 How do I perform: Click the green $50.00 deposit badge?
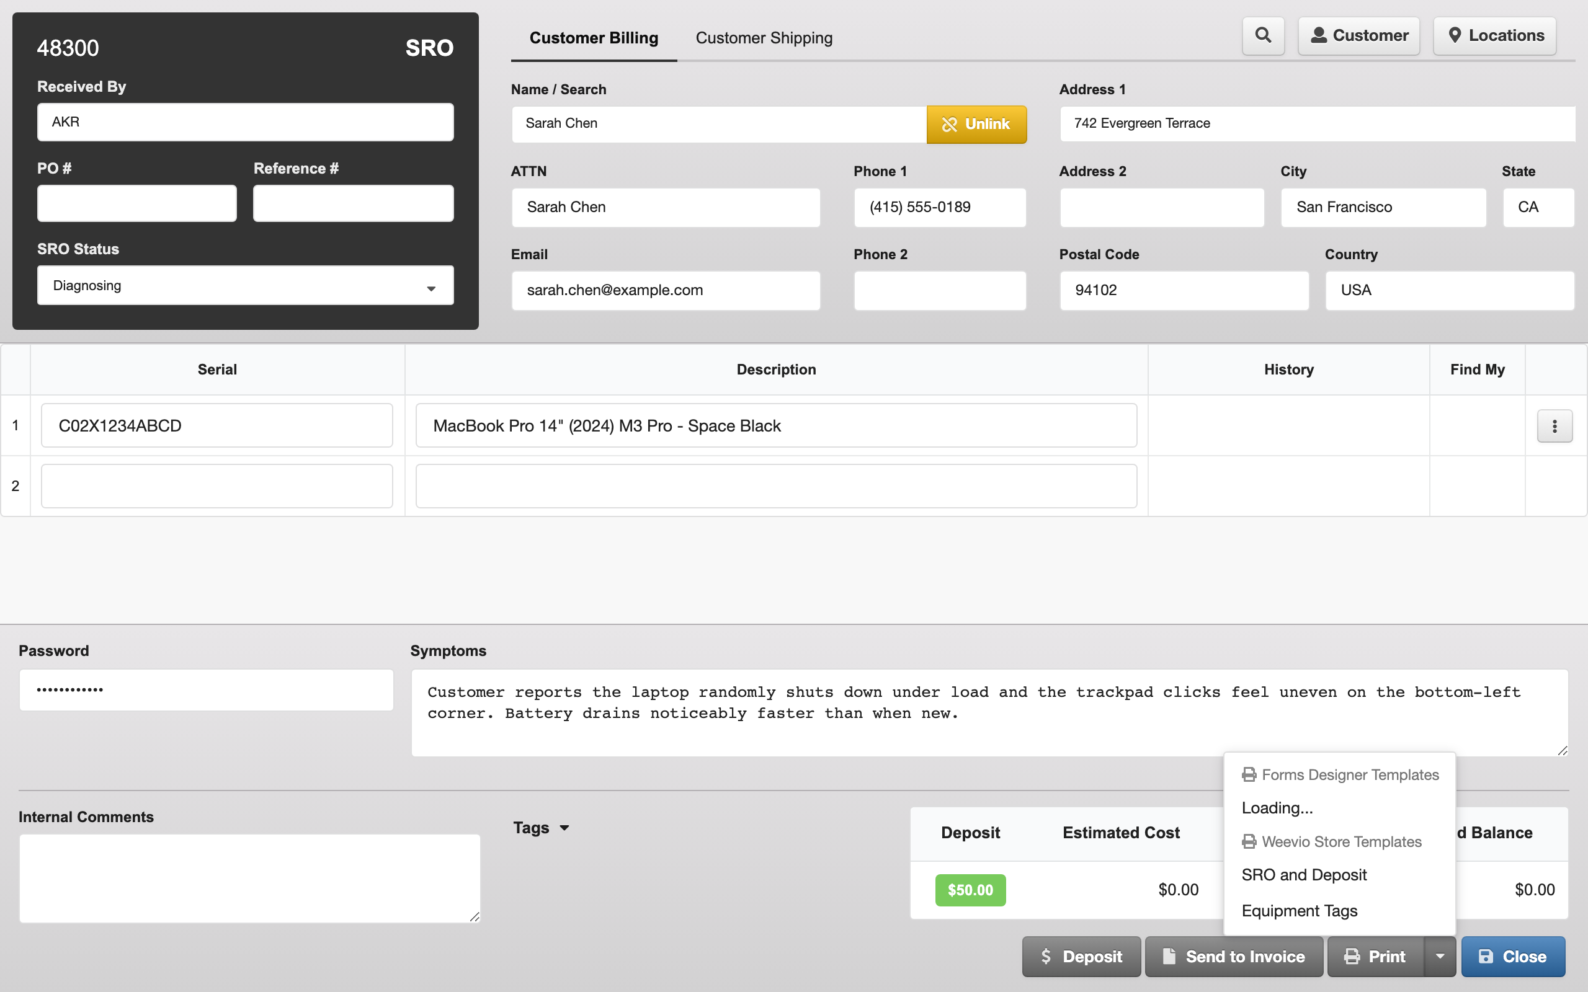tap(970, 890)
